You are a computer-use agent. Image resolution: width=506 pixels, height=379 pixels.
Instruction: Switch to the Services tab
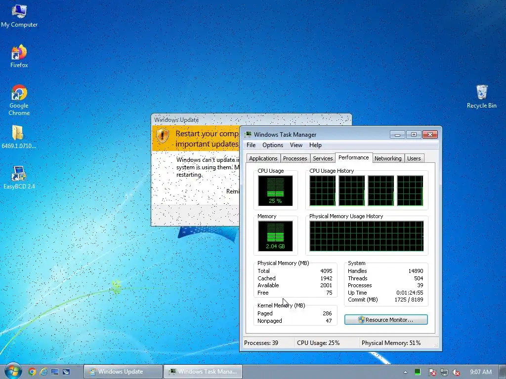point(323,158)
